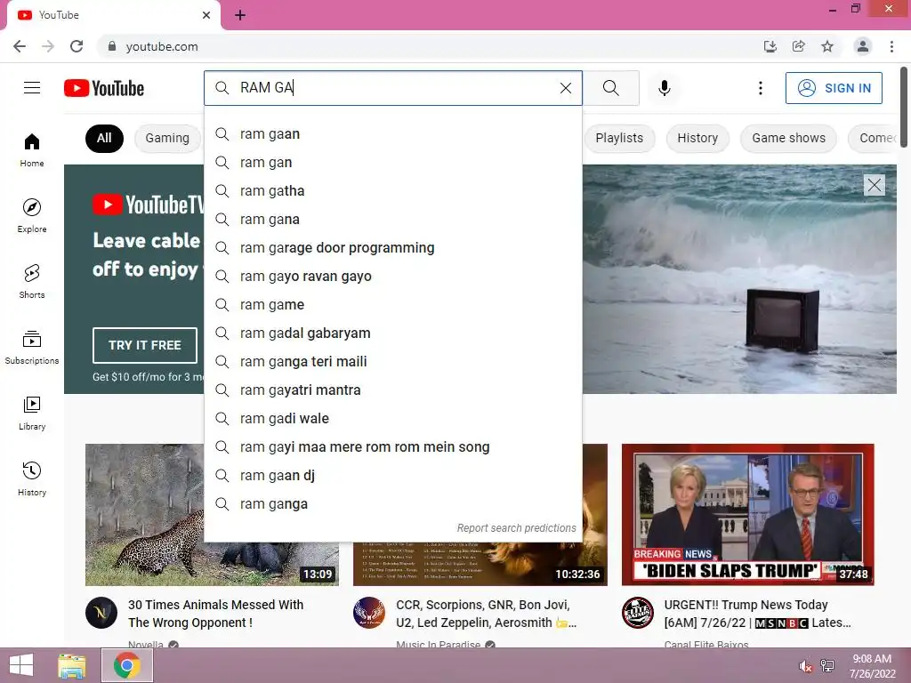911x683 pixels.
Task: Pick the 'ram ganga' last suggestion
Action: coord(392,504)
